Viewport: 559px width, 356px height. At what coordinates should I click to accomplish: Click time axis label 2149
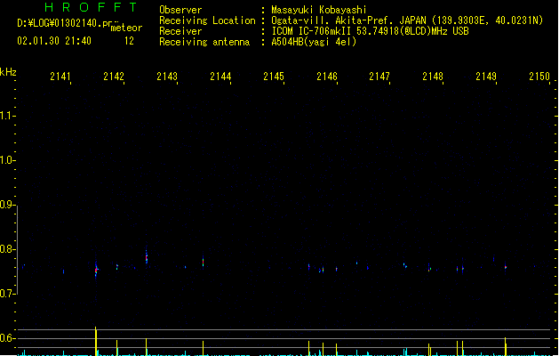(486, 77)
